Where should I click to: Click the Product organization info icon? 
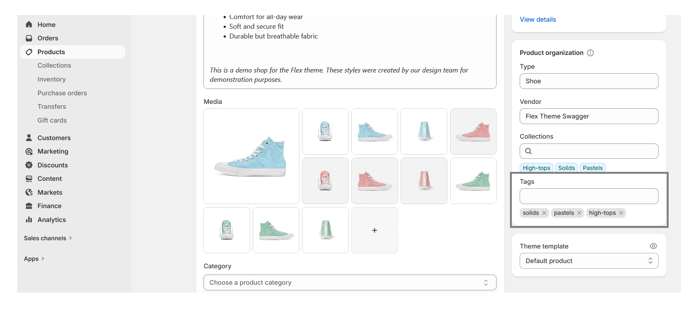590,53
